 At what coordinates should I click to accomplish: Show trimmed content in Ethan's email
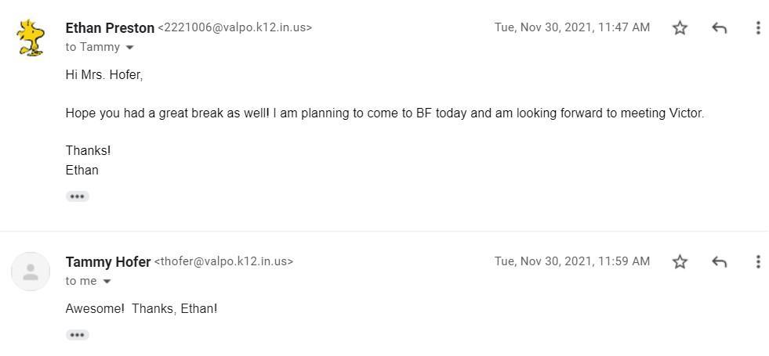point(77,196)
